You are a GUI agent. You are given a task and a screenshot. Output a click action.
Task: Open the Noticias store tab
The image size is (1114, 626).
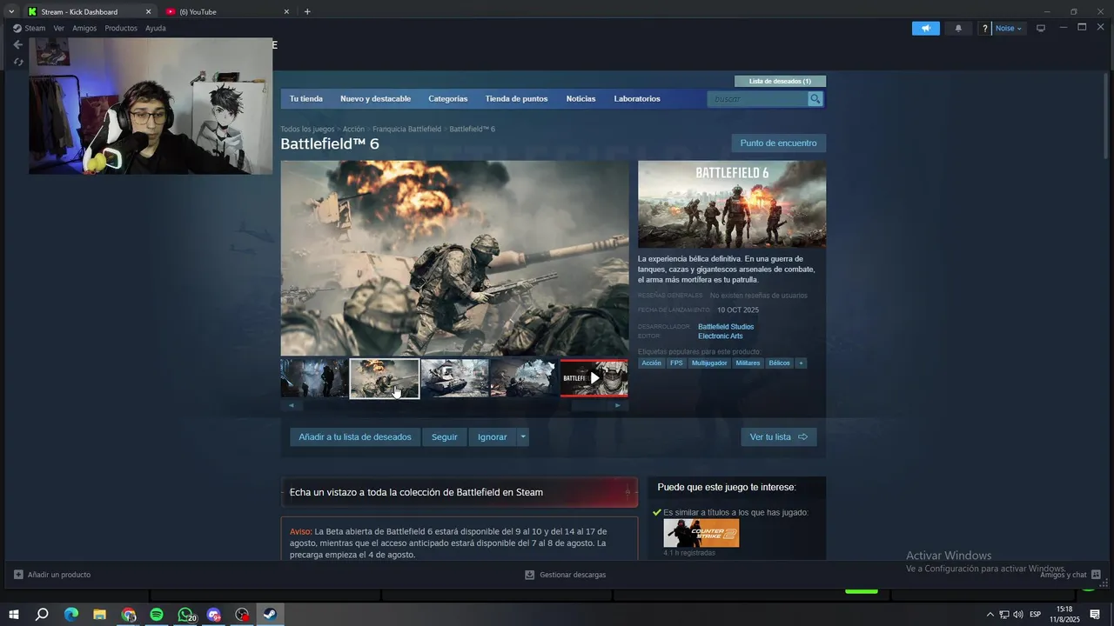click(580, 99)
